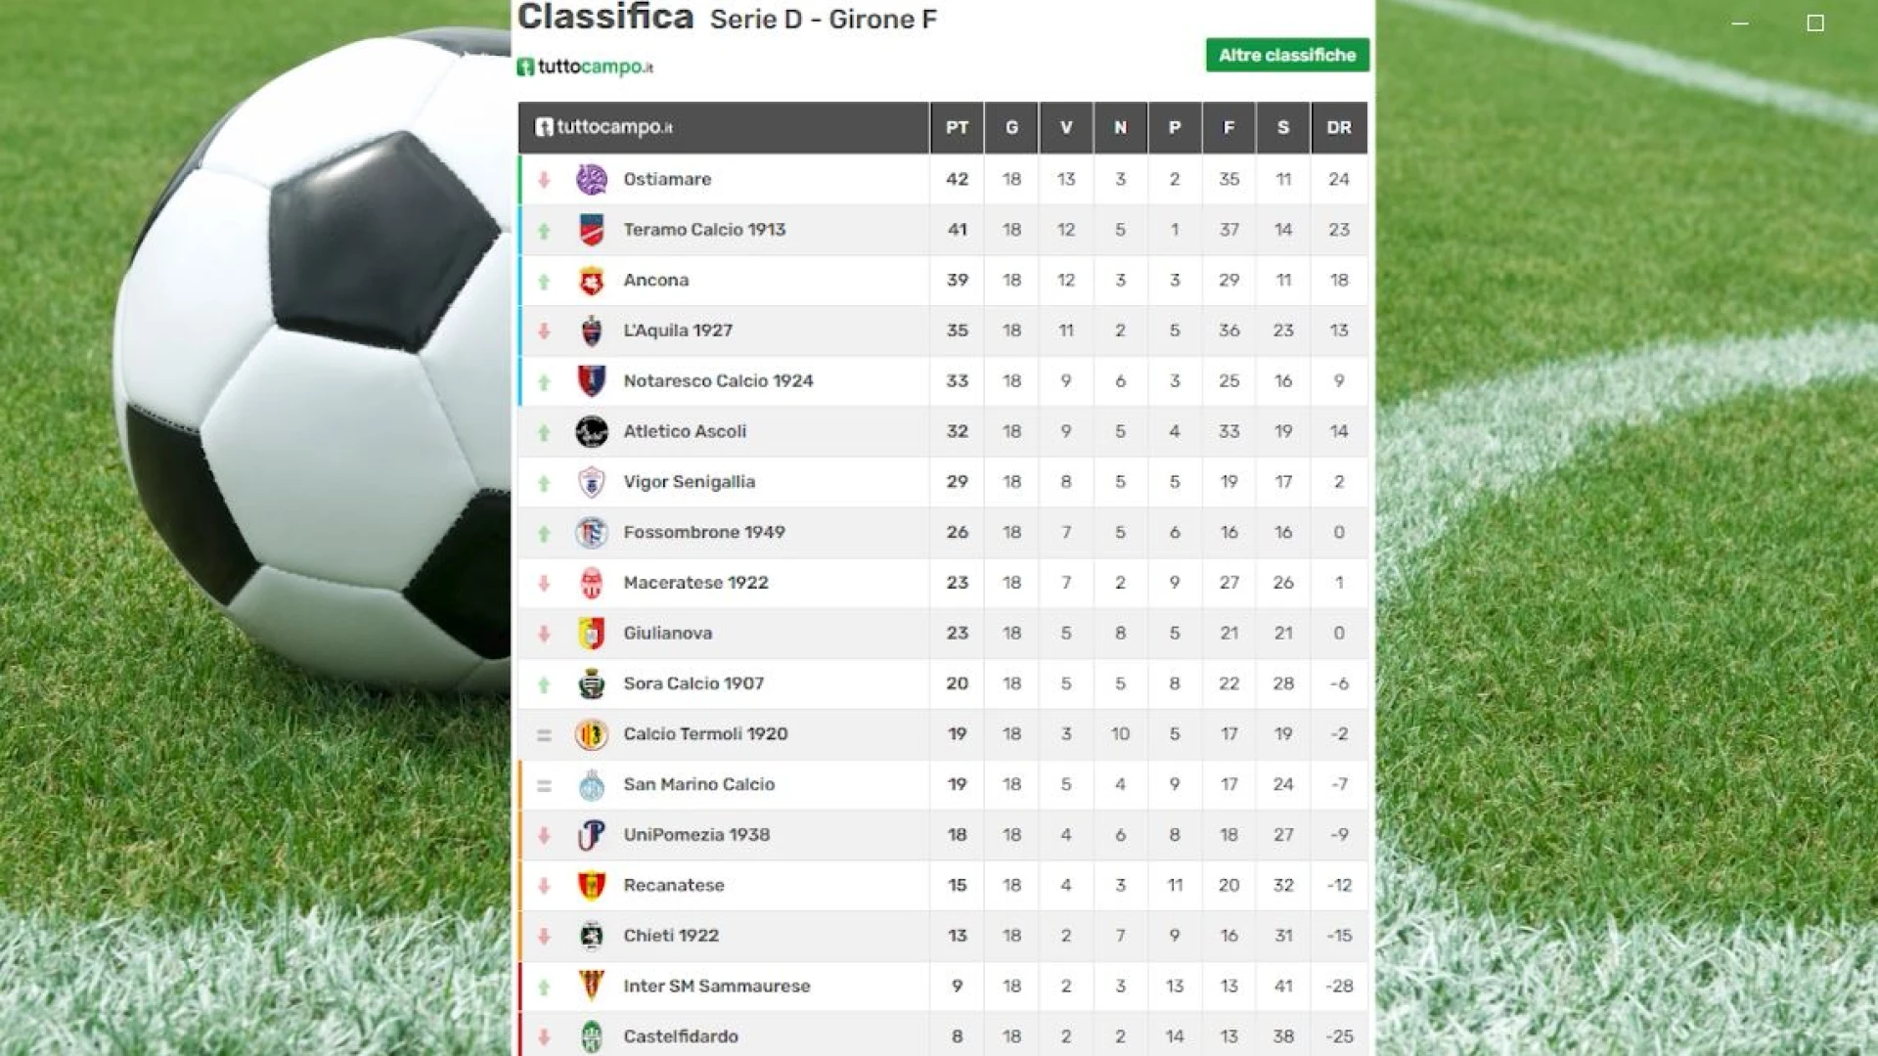Open the Altre classifiche button

click(1286, 56)
